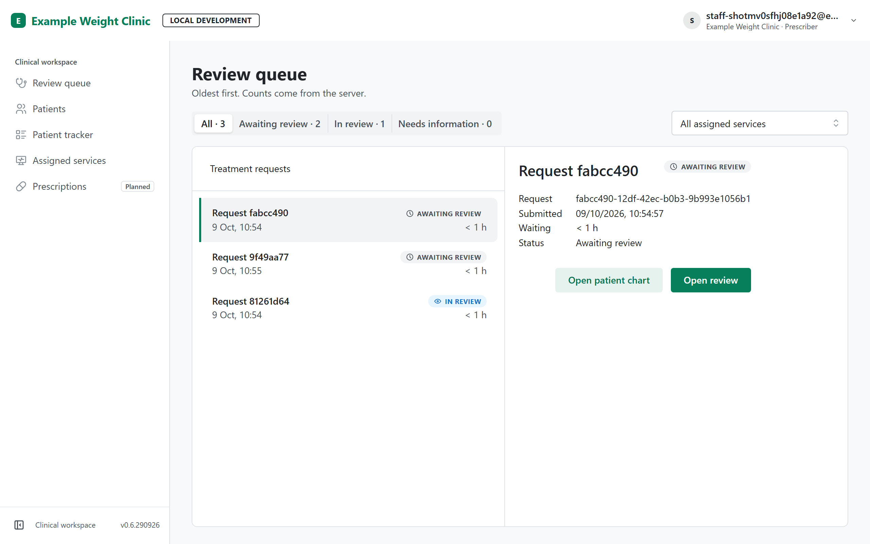The image size is (870, 544).
Task: Expand the user account menu chevron
Action: [x=853, y=20]
